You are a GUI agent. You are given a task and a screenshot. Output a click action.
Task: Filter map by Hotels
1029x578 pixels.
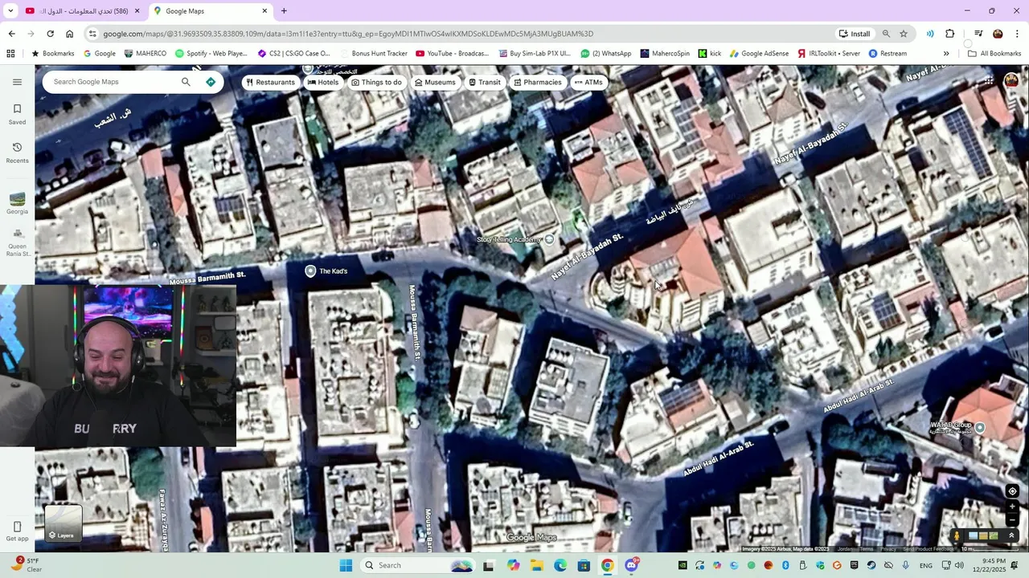[323, 82]
